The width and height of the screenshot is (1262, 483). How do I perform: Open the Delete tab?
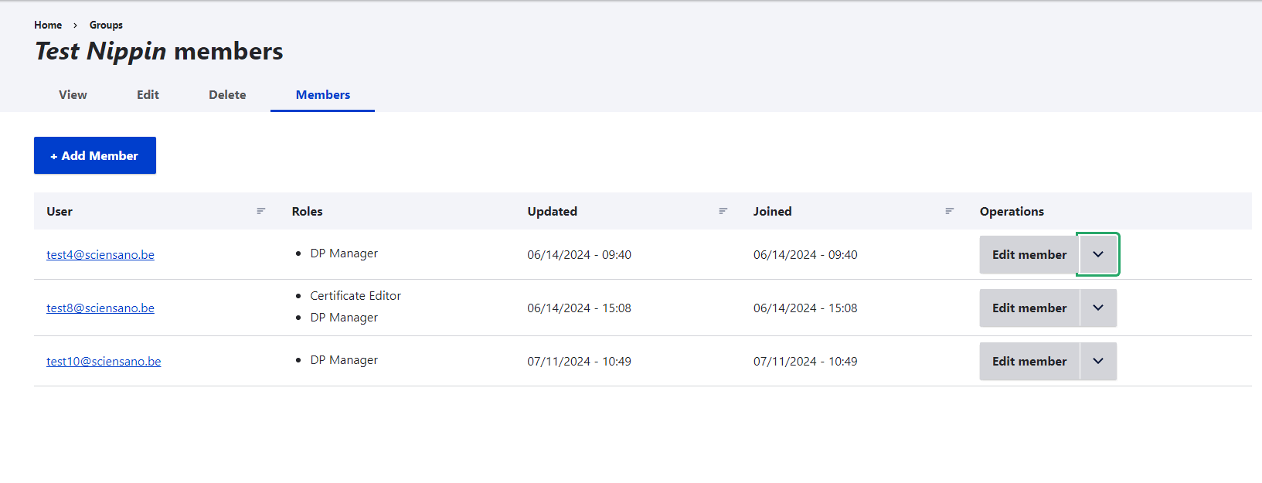(227, 95)
